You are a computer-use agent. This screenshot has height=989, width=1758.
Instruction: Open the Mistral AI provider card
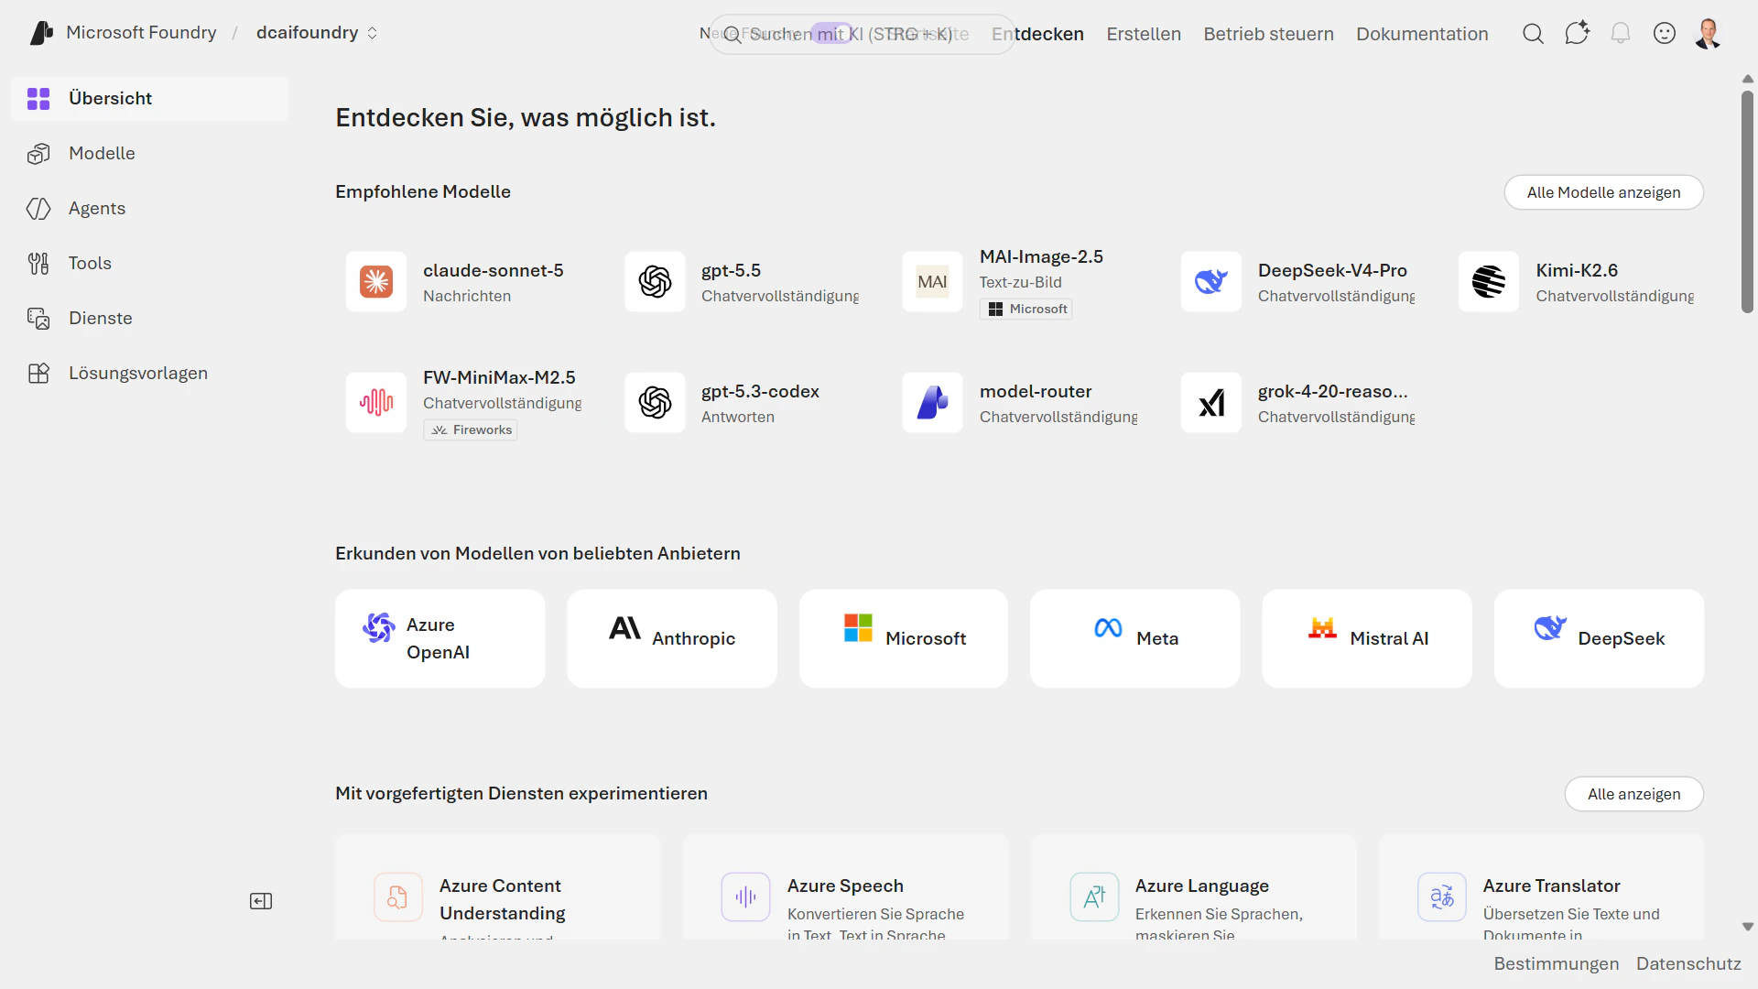tap(1366, 638)
